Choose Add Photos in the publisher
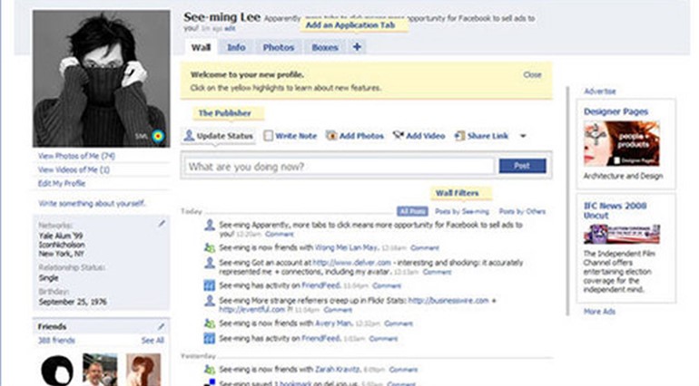 pyautogui.click(x=355, y=136)
